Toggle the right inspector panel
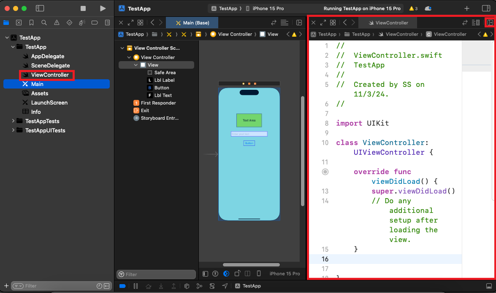496x293 pixels. click(486, 8)
